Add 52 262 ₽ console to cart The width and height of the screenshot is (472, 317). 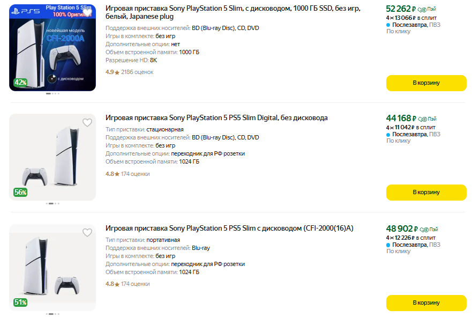[426, 83]
